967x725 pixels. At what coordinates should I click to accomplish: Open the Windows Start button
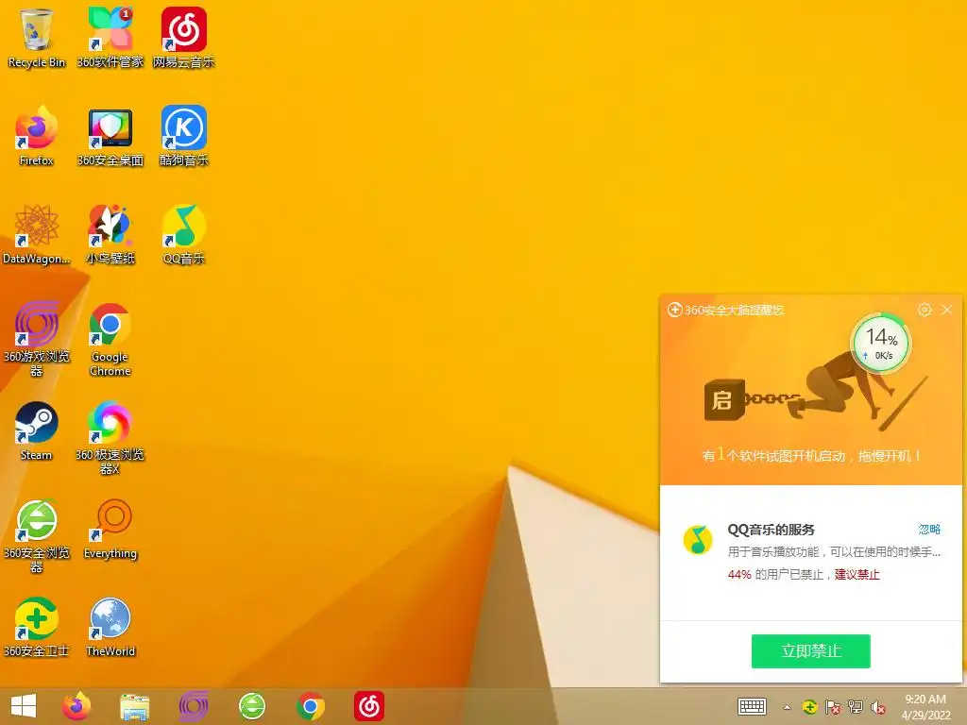(24, 706)
